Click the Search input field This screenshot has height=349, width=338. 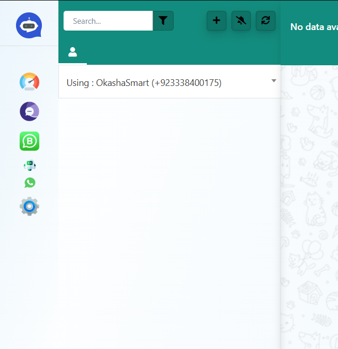[108, 21]
